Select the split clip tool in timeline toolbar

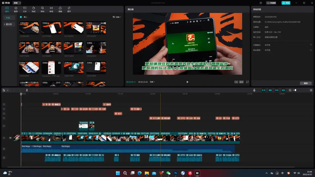27,90
